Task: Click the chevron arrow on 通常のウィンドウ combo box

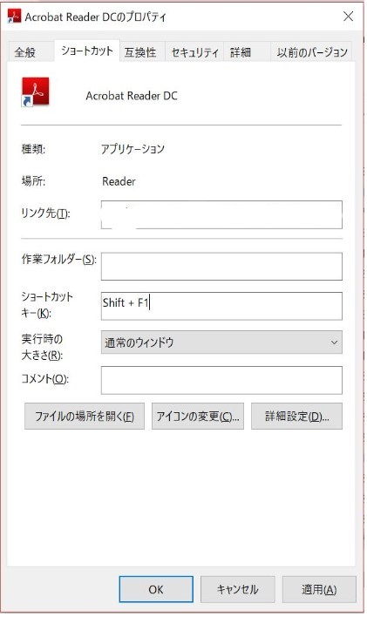Action: (334, 342)
